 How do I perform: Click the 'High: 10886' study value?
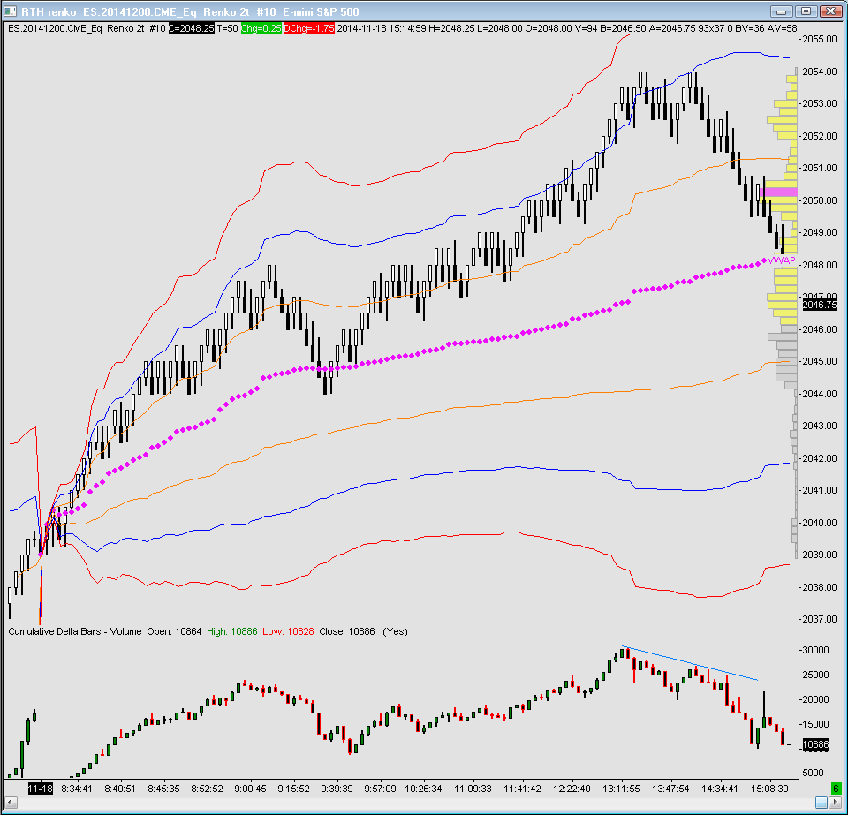pos(232,631)
